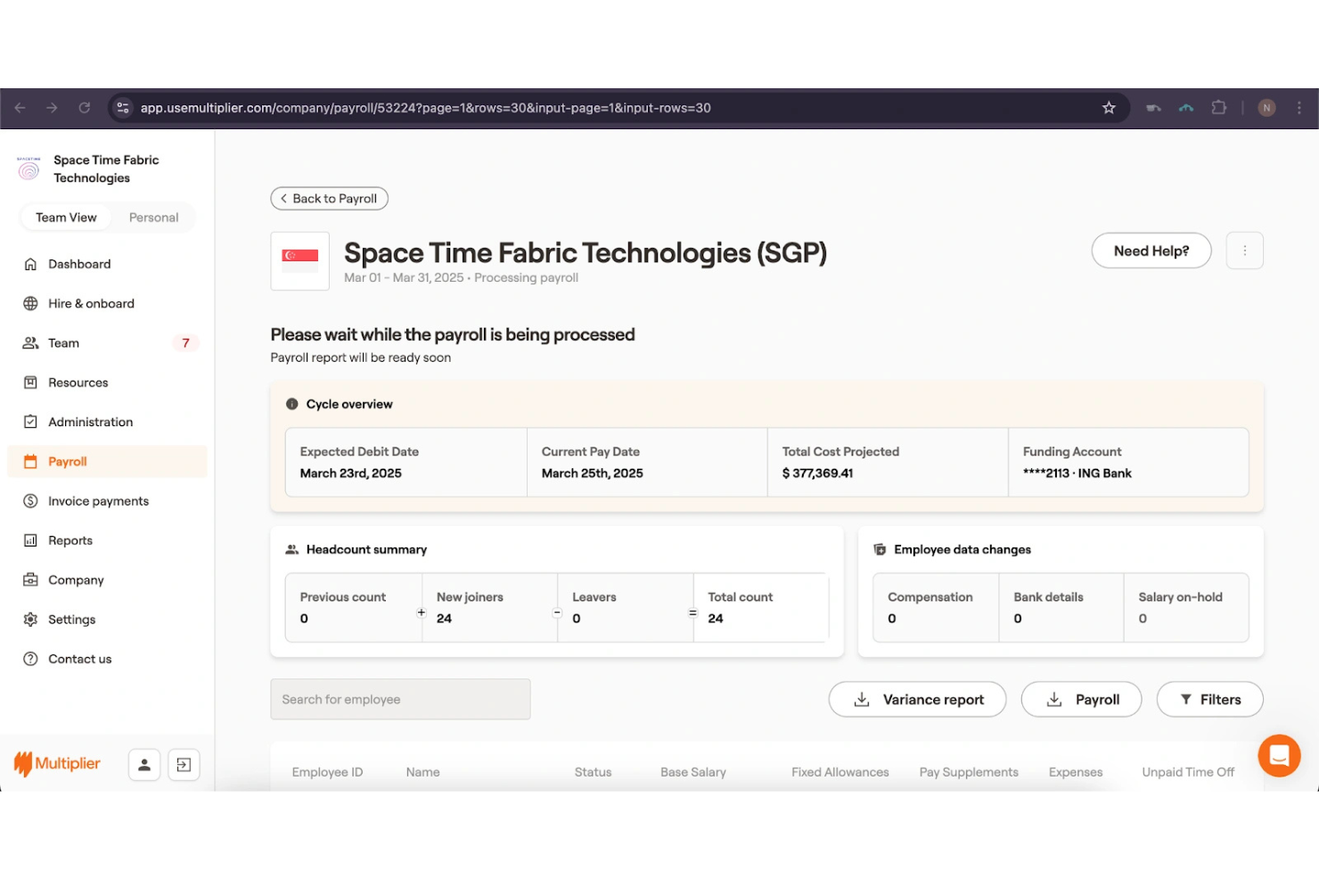Open Invoice payments
This screenshot has height=880, width=1319.
coord(107,501)
